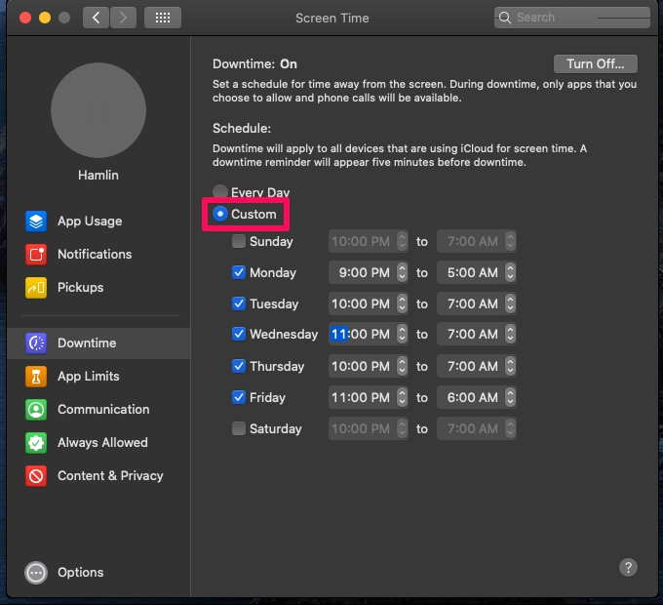The height and width of the screenshot is (605, 663).
Task: Click Wednesday end time stepper arrows
Action: coord(510,335)
